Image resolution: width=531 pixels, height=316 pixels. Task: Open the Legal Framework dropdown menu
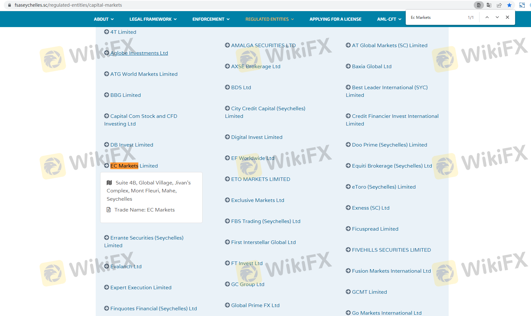tap(153, 19)
